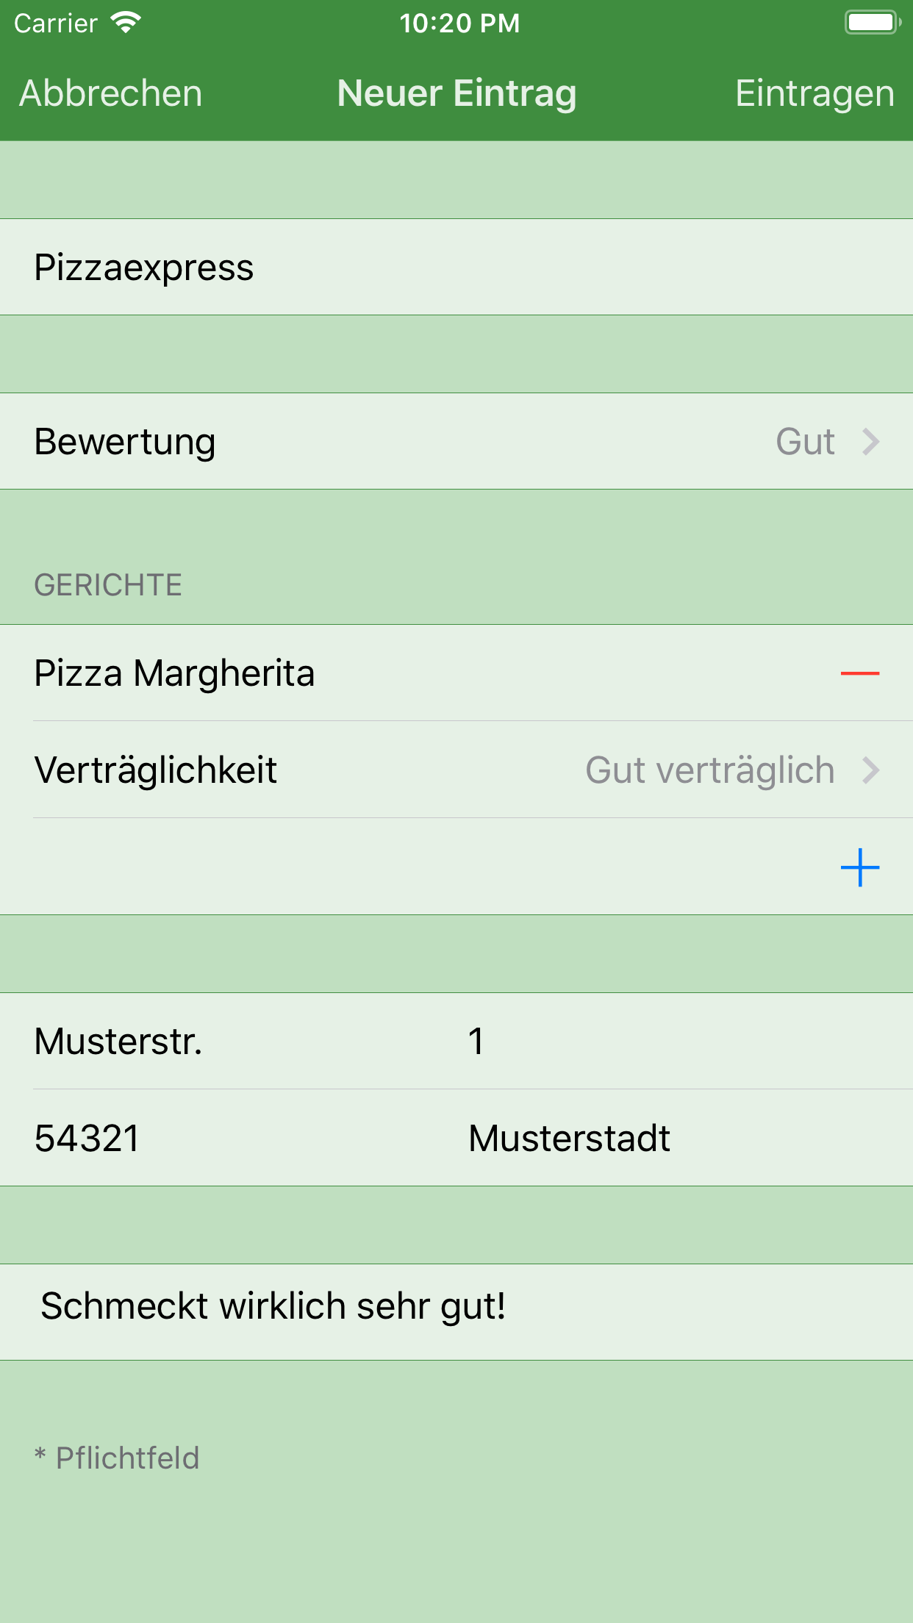This screenshot has height=1623, width=913.
Task: Tap the comment field Schmeckt wirklich sehr gut
Action: [x=456, y=1307]
